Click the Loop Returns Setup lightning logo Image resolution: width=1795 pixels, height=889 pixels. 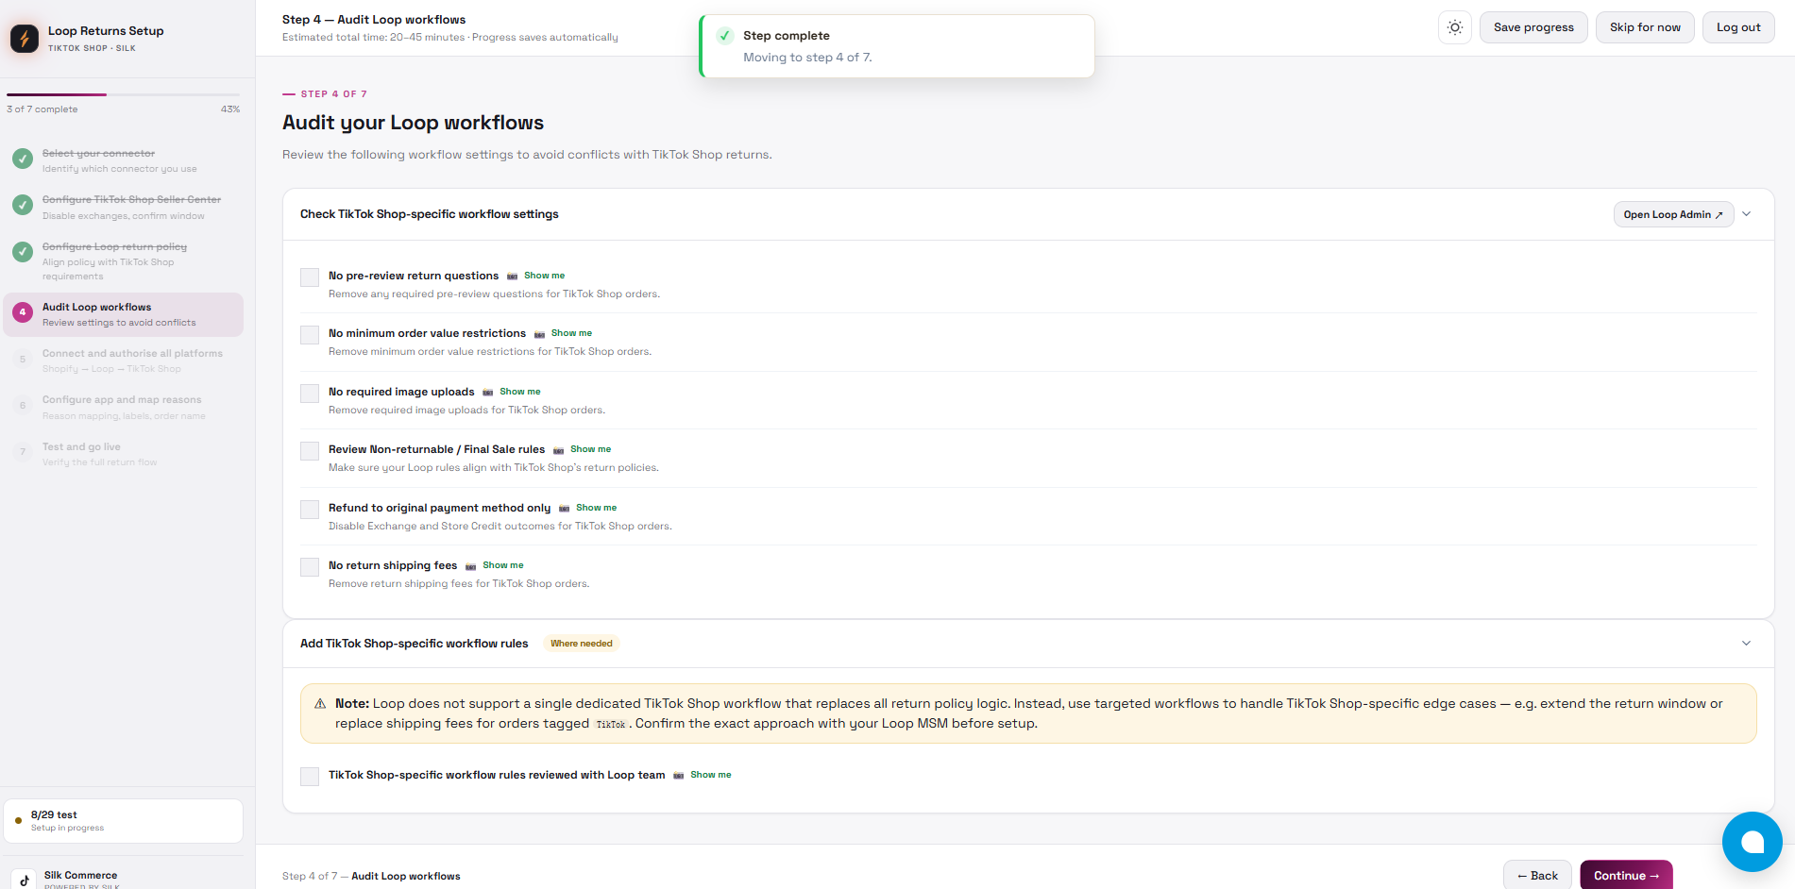[x=25, y=38]
